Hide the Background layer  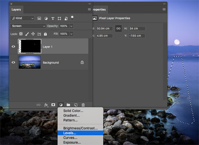coord(14,63)
